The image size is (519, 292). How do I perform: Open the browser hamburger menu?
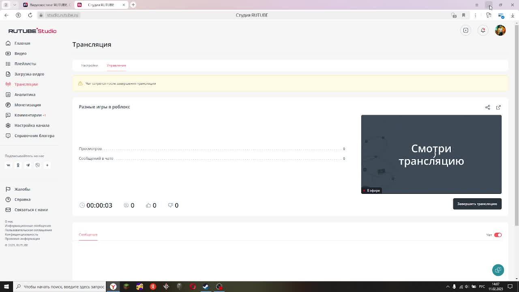click(x=477, y=5)
